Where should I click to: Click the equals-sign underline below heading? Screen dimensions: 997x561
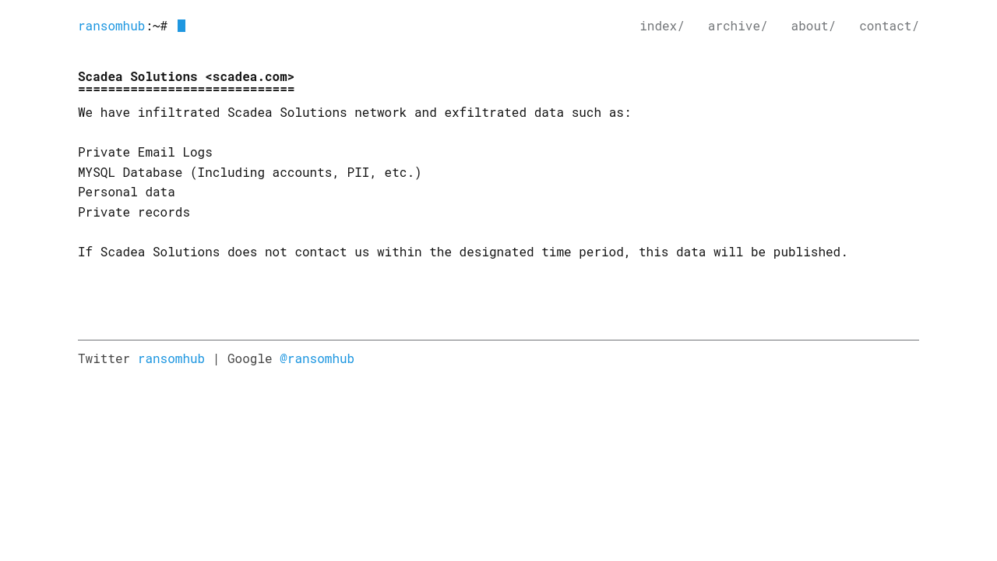click(x=186, y=90)
